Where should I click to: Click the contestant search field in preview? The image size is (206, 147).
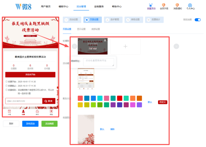coord(24,101)
